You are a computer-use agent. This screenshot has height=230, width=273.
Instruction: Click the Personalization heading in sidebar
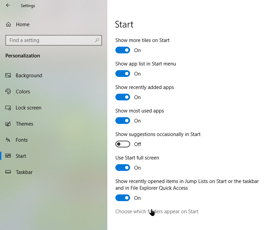click(22, 55)
